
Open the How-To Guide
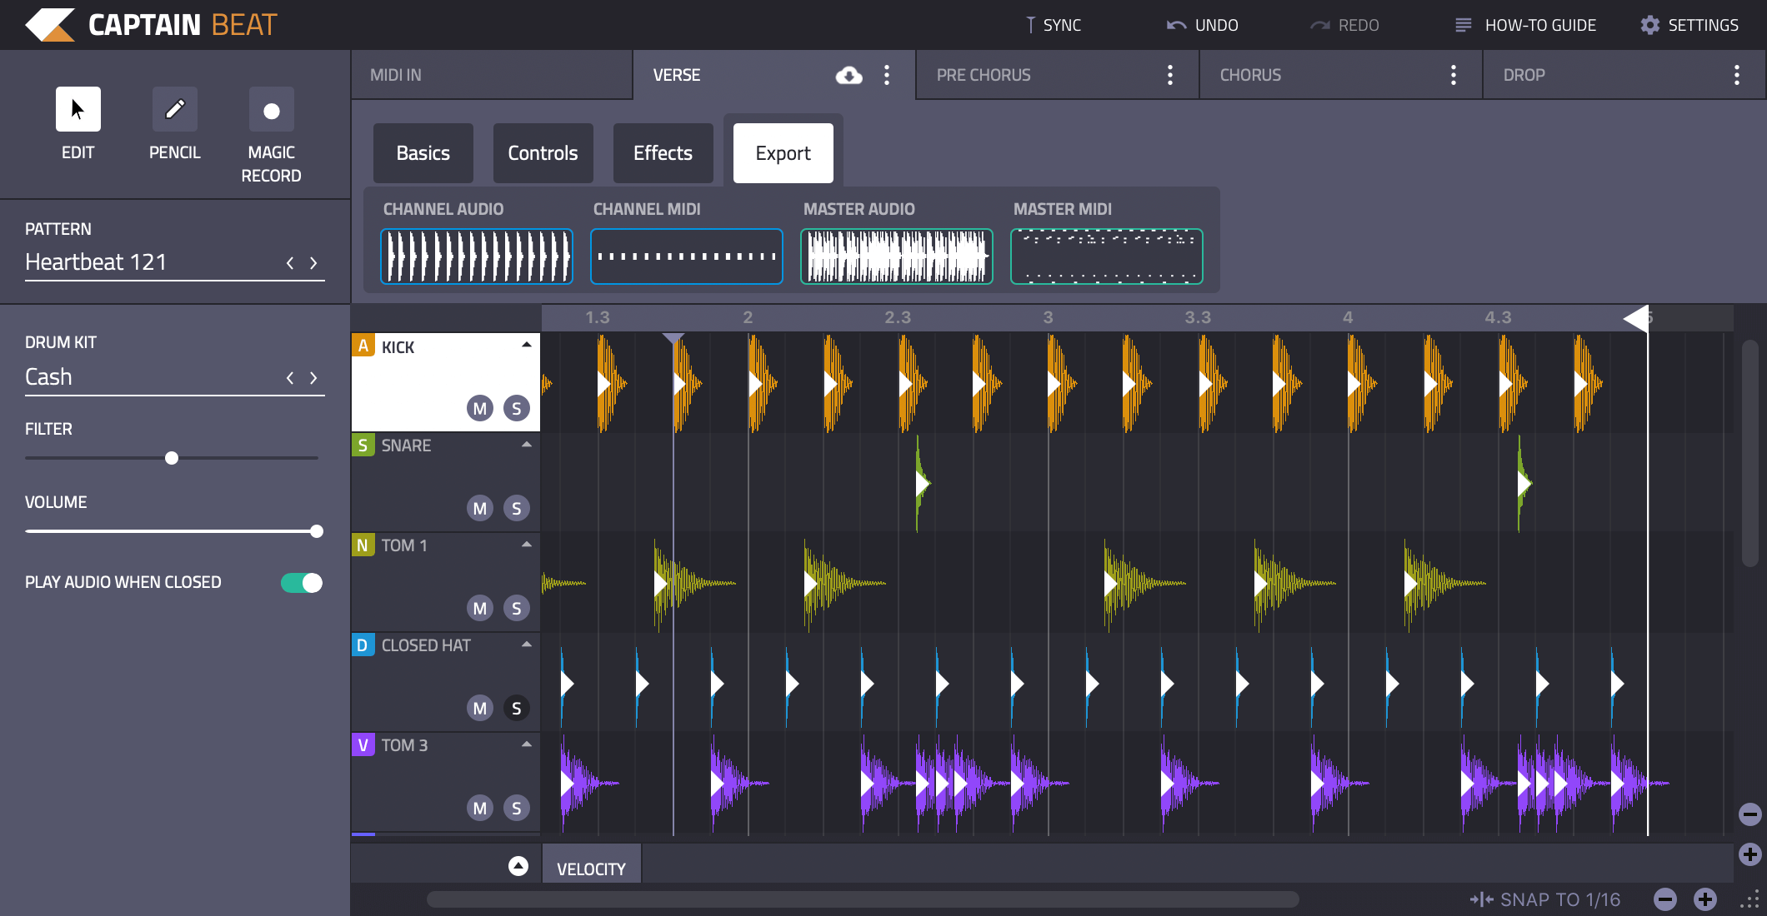(x=1525, y=25)
